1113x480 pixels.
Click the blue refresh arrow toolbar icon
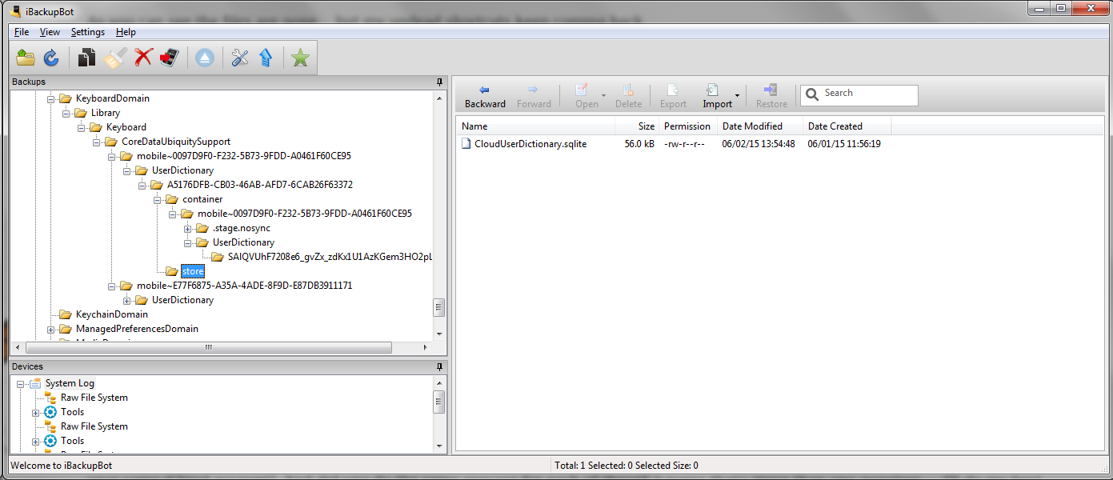(x=51, y=58)
